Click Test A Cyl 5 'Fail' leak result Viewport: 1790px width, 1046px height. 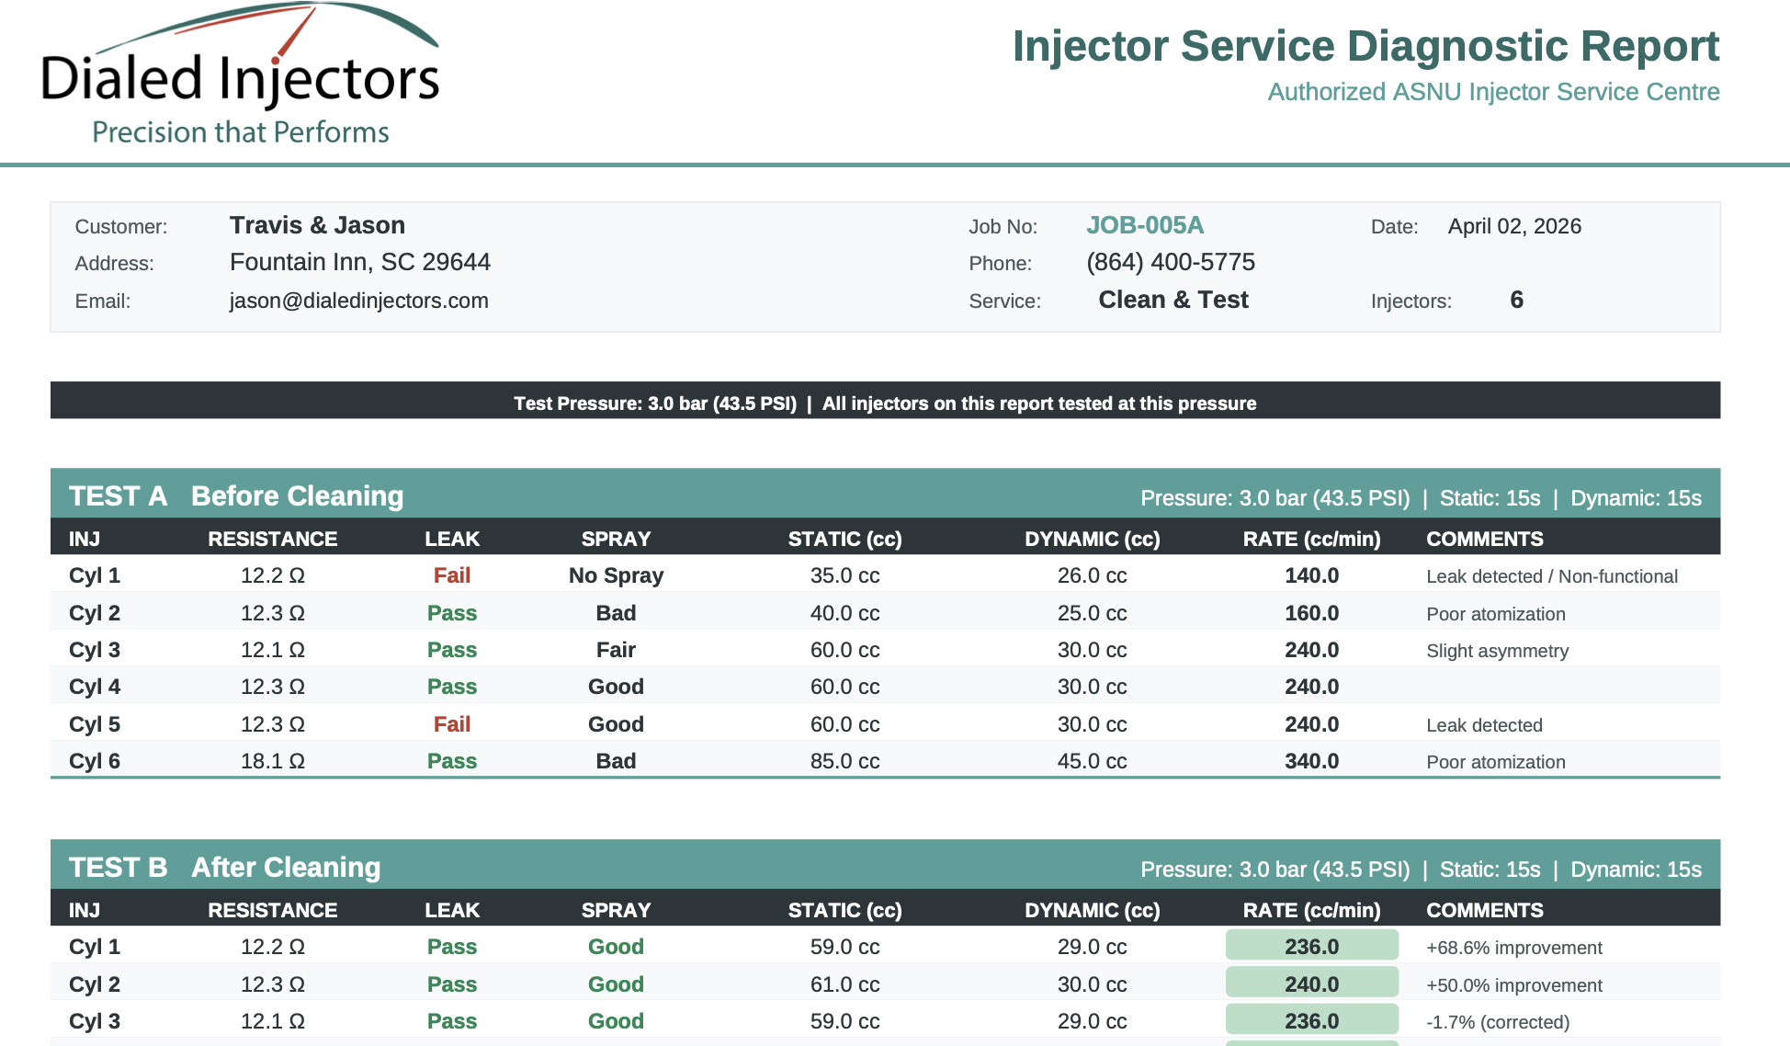(x=452, y=724)
